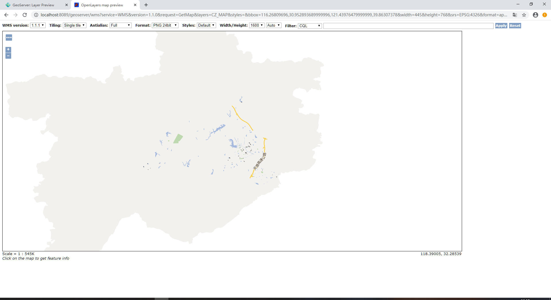
Task: Open the Format dropdown showing PNG 24bit
Action: (165, 25)
